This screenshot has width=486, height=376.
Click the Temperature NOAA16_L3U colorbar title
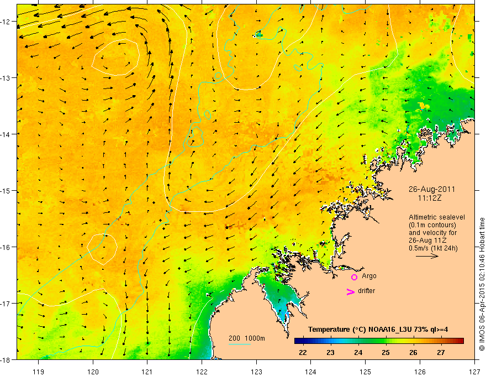pos(378,330)
